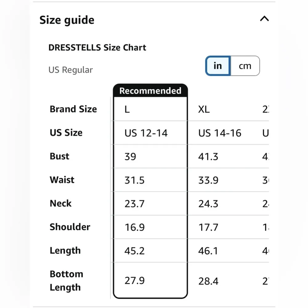Click the Neck row label
Screen dimensions: 308x308
[x=61, y=203]
